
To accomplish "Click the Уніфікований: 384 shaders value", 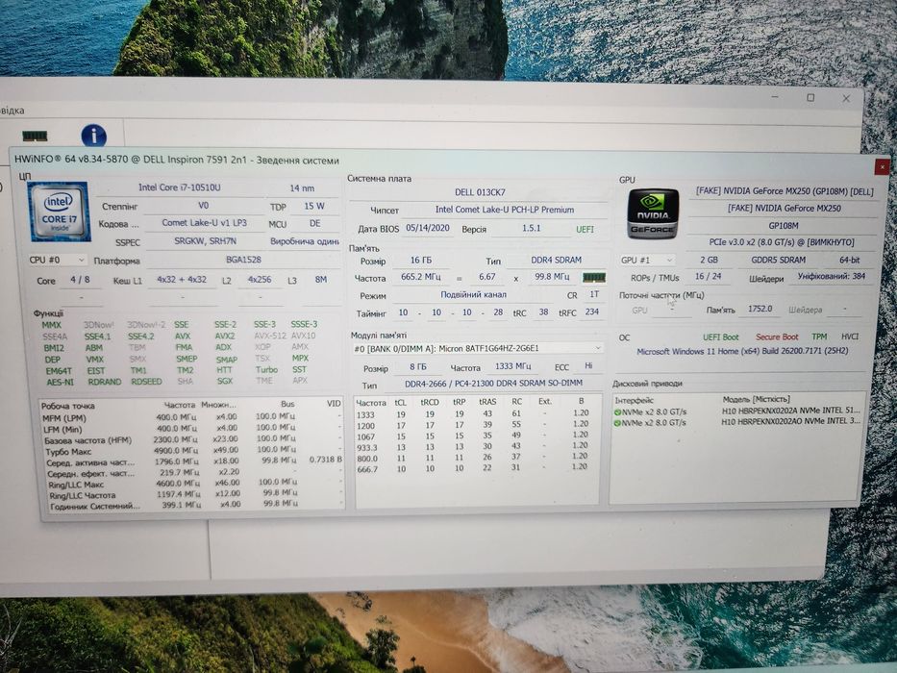I will [832, 277].
